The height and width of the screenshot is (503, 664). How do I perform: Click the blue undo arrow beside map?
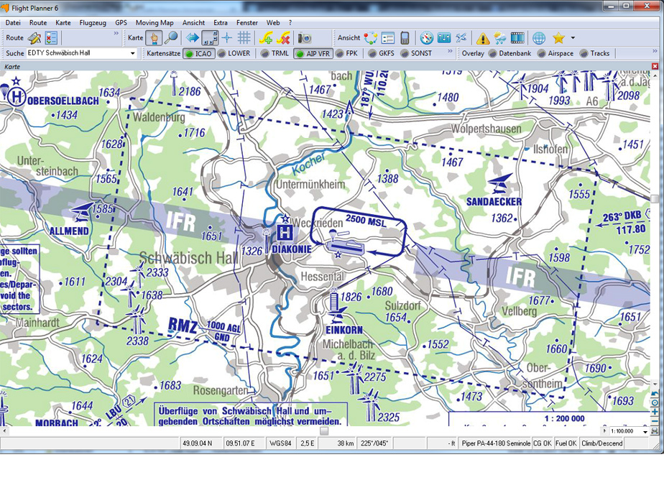coord(655,394)
